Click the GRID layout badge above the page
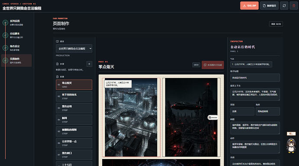Image resolution: width=299 pixels, height=166 pixels. point(196,65)
